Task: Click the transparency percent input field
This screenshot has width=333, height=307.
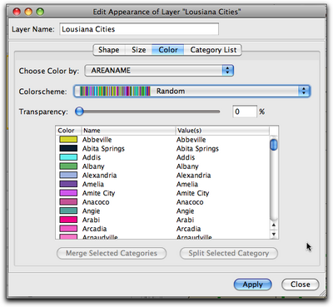Action: 245,111
